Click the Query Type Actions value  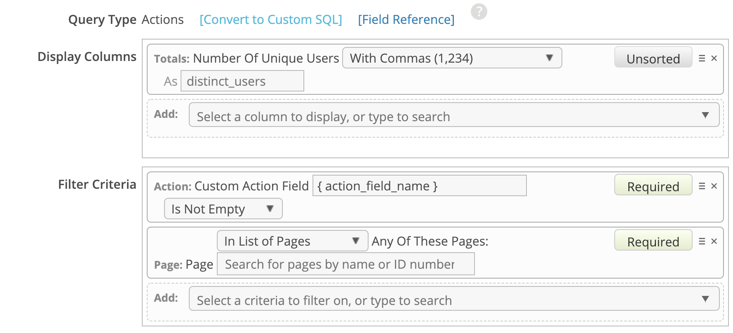pos(162,20)
